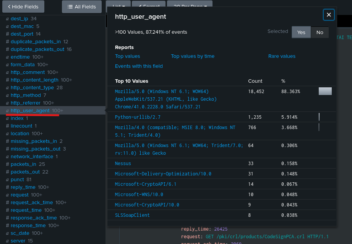352x244 pixels.
Task: Open the reply_time field
Action: click(23, 187)
